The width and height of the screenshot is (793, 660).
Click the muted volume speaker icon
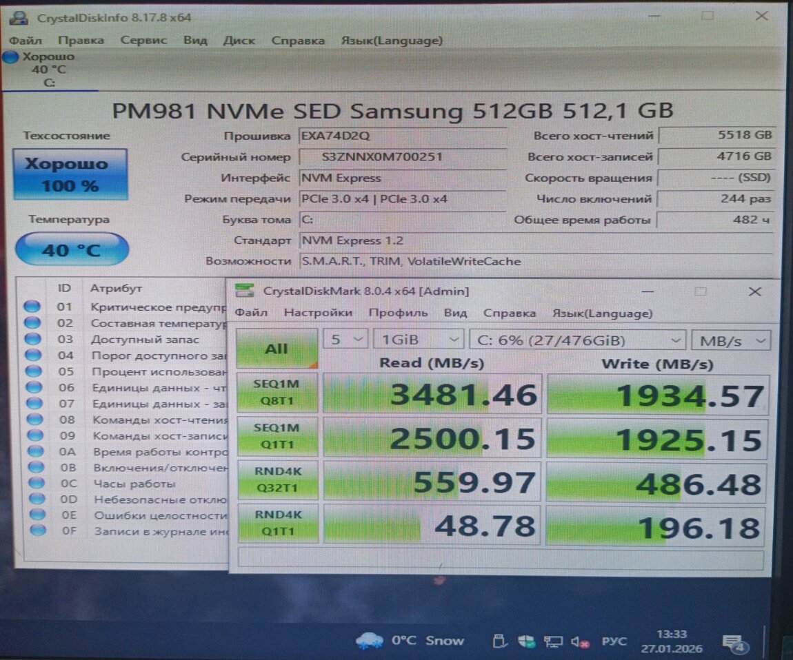[580, 642]
